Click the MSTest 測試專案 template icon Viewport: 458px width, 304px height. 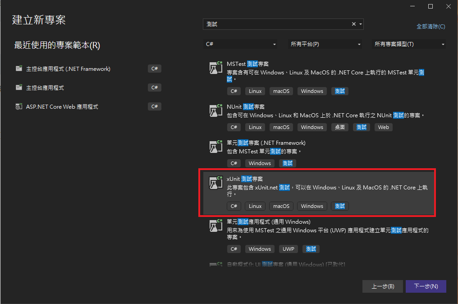coord(216,68)
